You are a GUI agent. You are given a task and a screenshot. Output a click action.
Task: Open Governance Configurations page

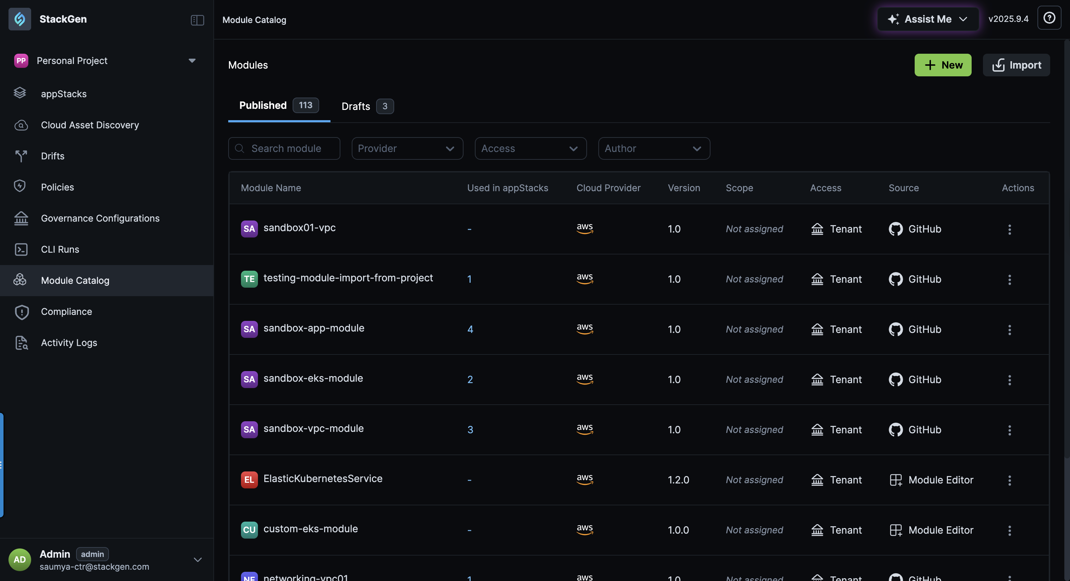pyautogui.click(x=100, y=218)
